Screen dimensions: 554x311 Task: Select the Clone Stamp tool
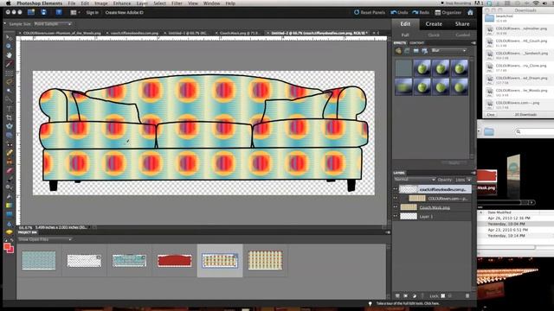pyautogui.click(x=9, y=162)
